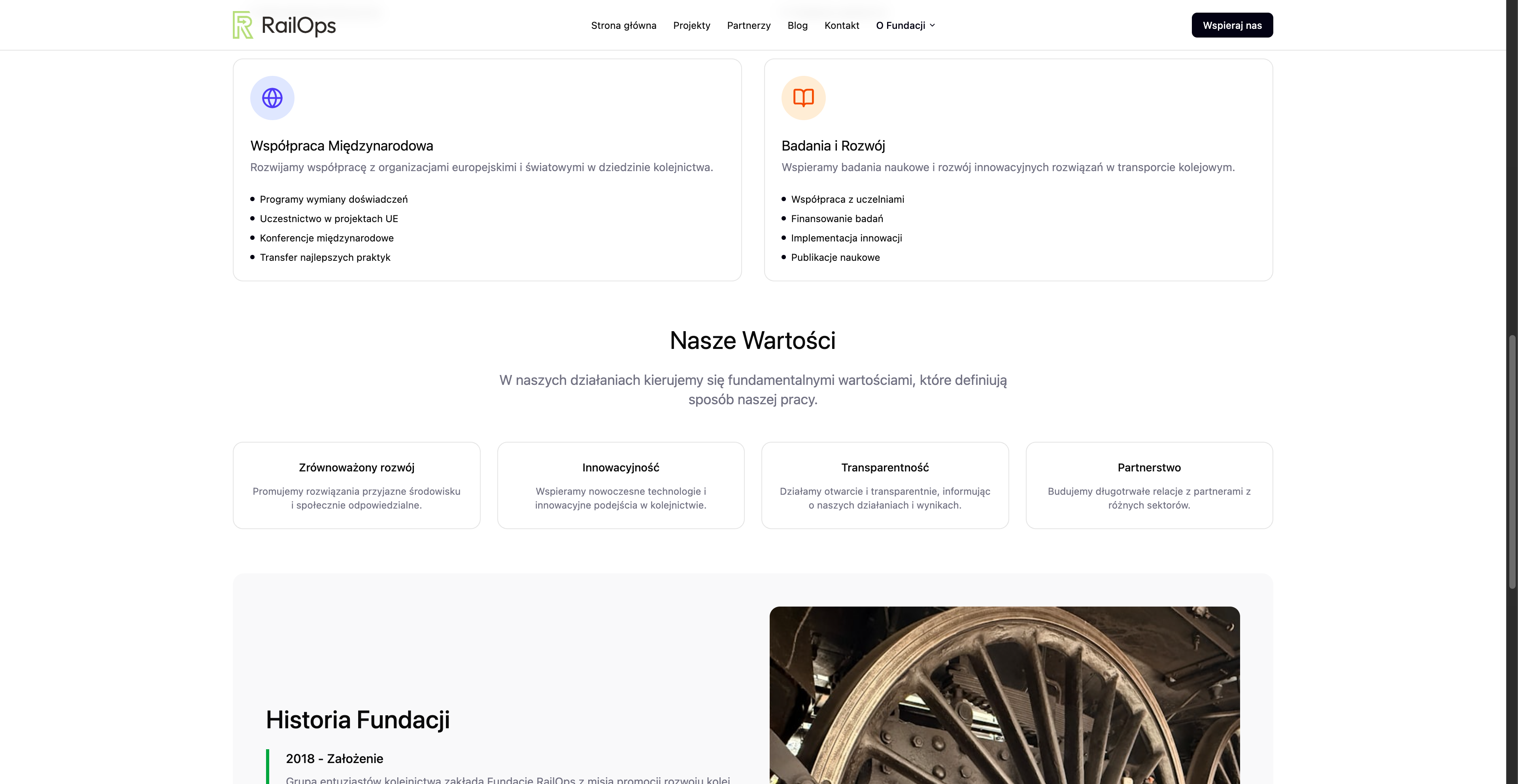Click the locomotive wheel photo
The image size is (1518, 784).
[x=1004, y=695]
